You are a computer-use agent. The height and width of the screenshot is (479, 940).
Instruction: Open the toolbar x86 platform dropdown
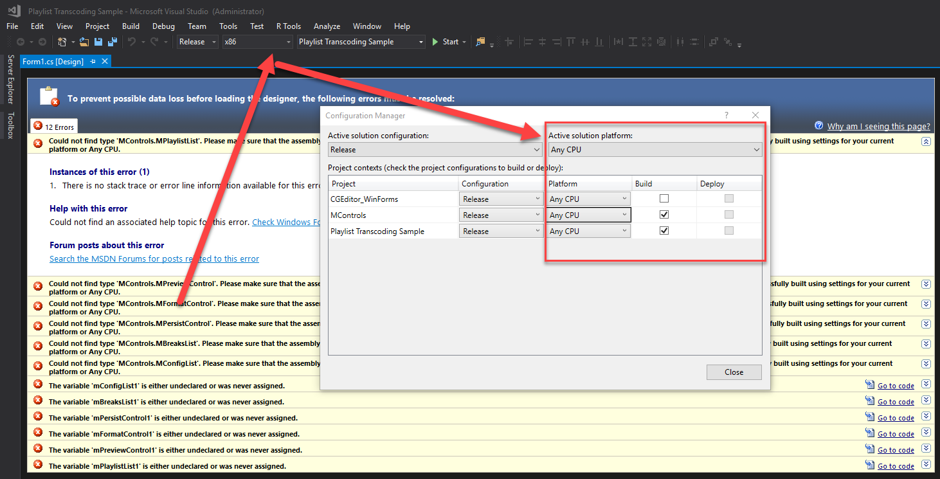[x=257, y=42]
